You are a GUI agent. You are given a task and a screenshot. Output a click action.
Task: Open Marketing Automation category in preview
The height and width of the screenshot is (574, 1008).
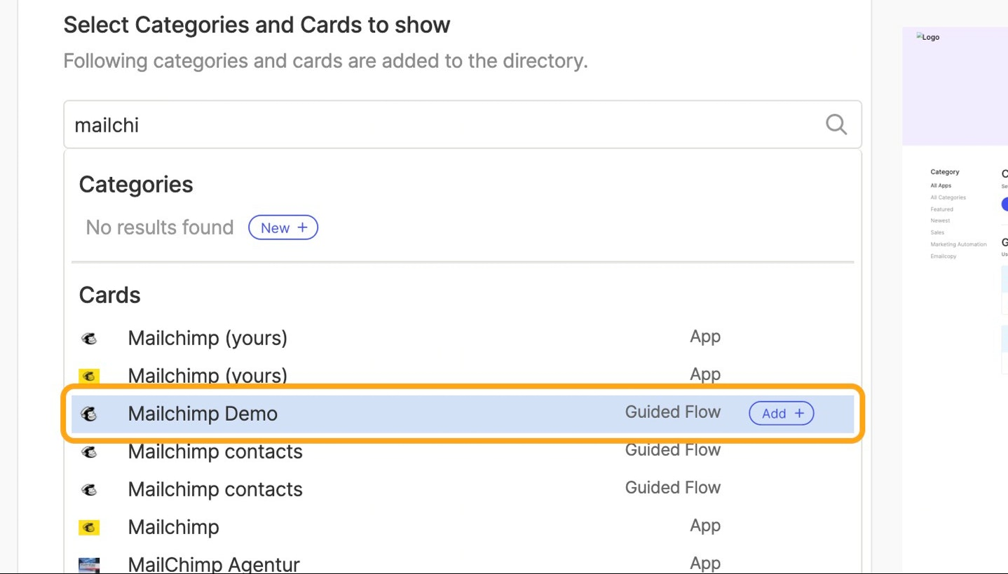click(x=958, y=244)
